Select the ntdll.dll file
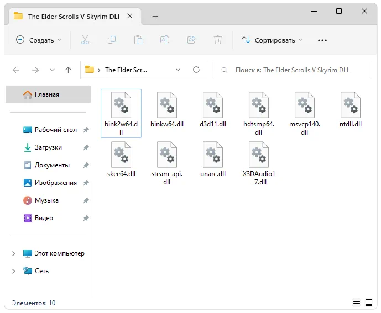 point(351,110)
